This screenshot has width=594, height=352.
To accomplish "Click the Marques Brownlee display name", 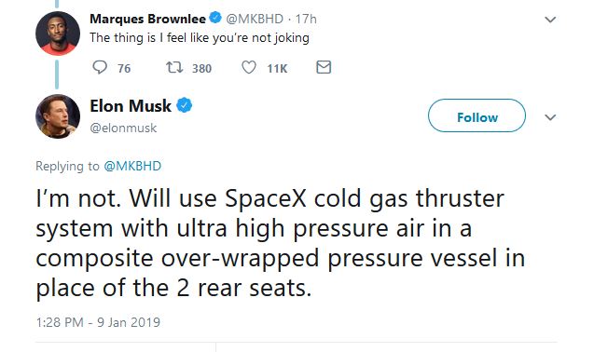I will (x=147, y=19).
